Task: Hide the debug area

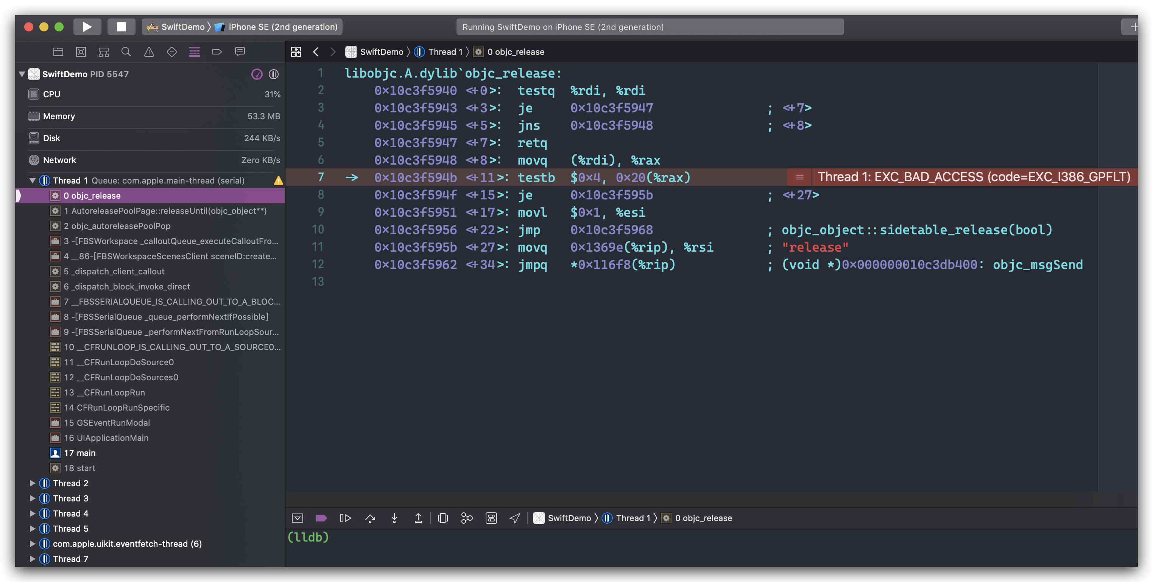Action: (297, 518)
